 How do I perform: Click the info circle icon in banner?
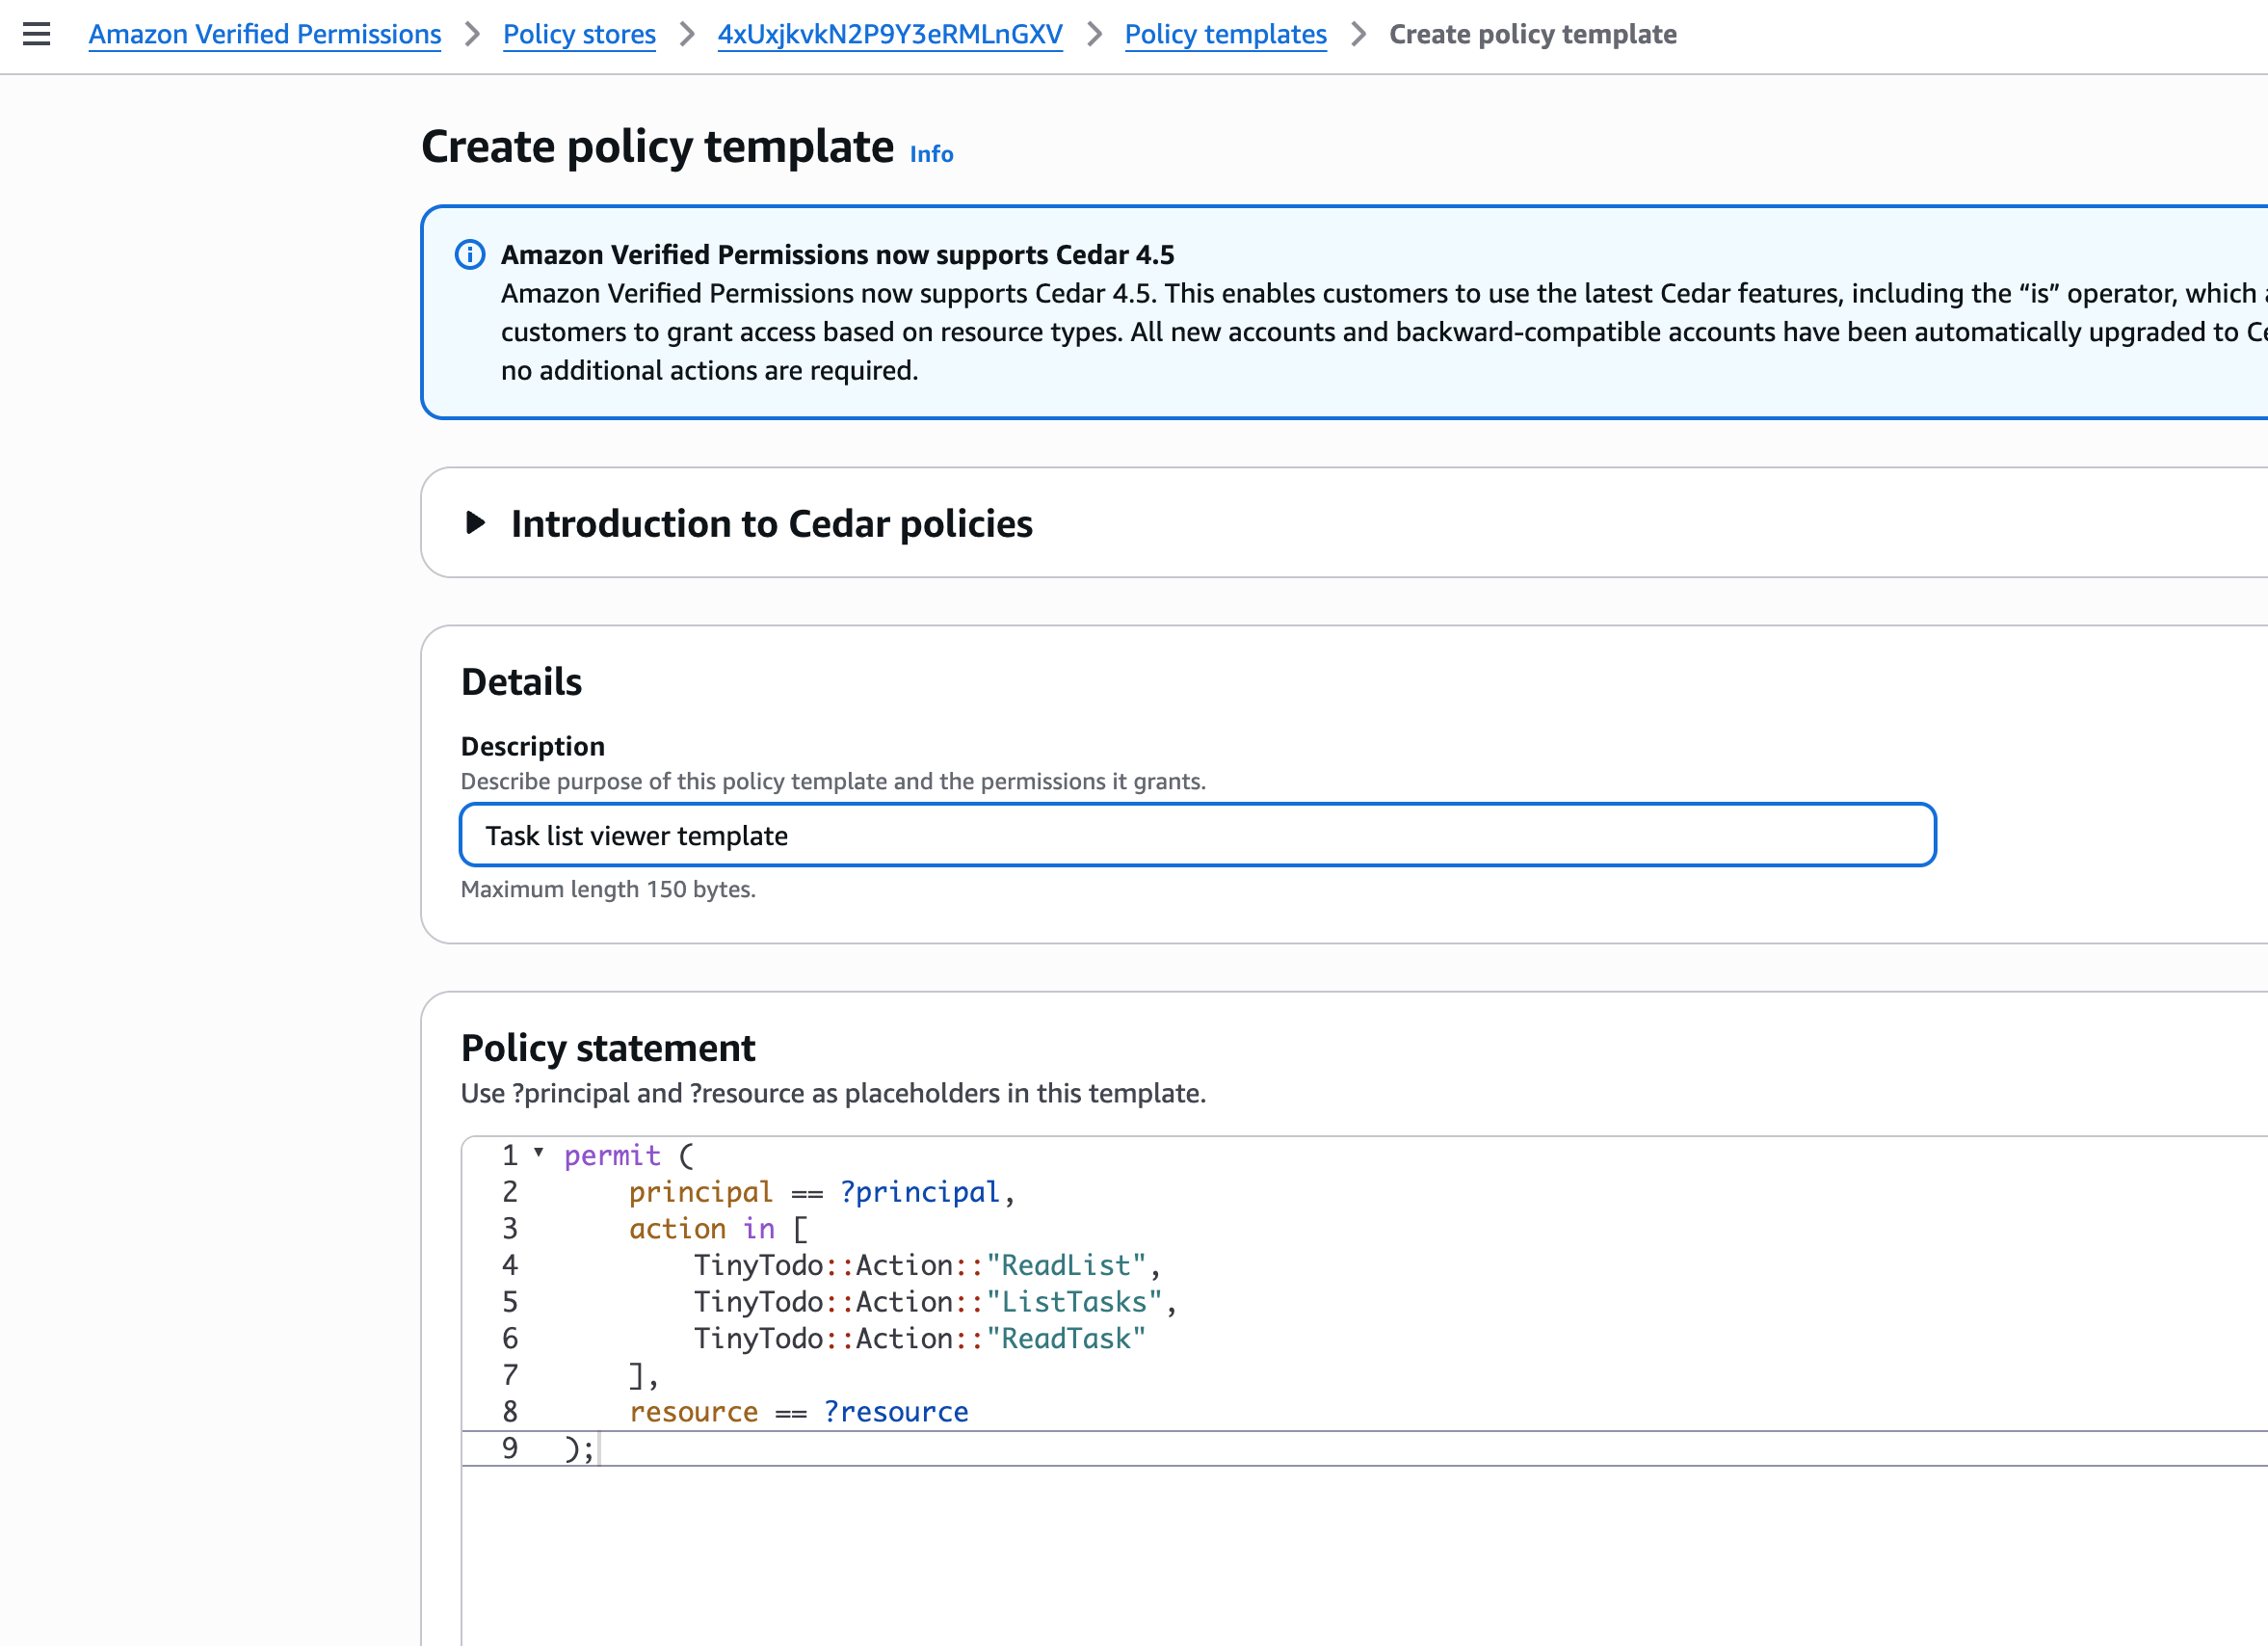point(470,255)
